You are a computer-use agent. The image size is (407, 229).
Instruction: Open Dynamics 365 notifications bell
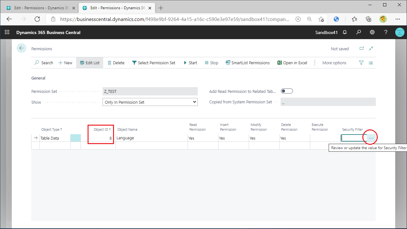pos(345,32)
